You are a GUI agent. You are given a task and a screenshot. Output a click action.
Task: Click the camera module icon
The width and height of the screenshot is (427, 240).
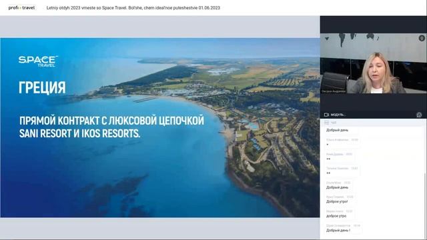tap(326, 115)
